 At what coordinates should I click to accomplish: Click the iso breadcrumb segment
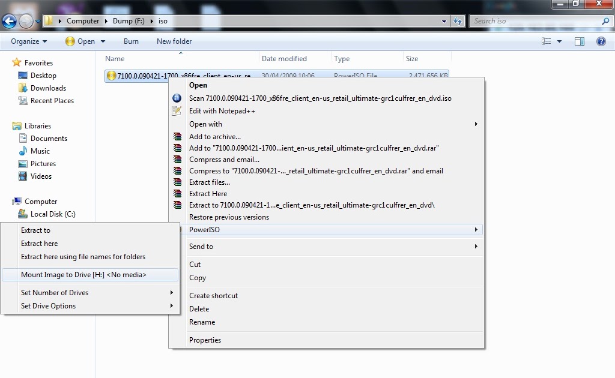tap(163, 21)
